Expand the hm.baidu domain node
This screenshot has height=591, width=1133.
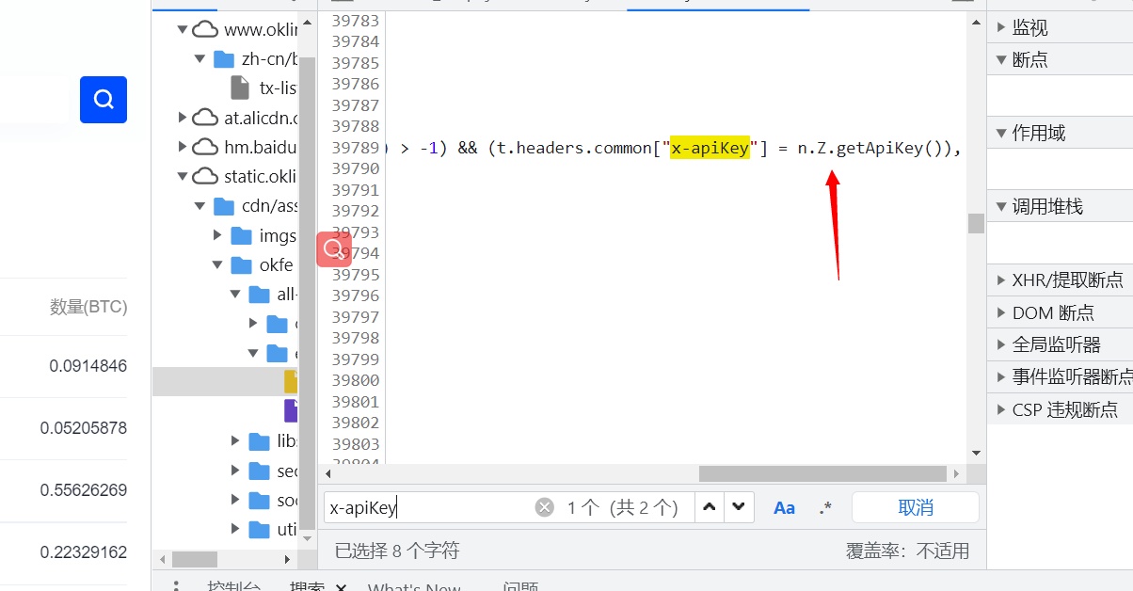click(x=183, y=147)
